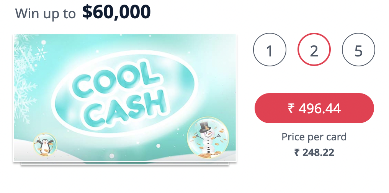Select quantity 1 card option
Image resolution: width=389 pixels, height=193 pixels.
[270, 50]
